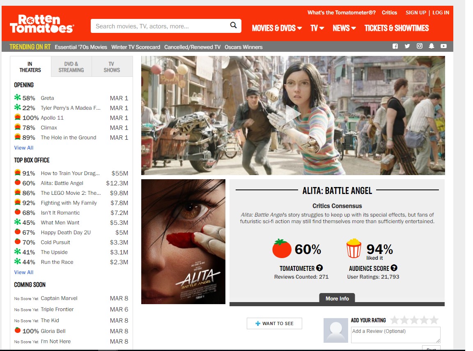Click View All under Top Box Office
The width and height of the screenshot is (473, 351).
coord(24,272)
